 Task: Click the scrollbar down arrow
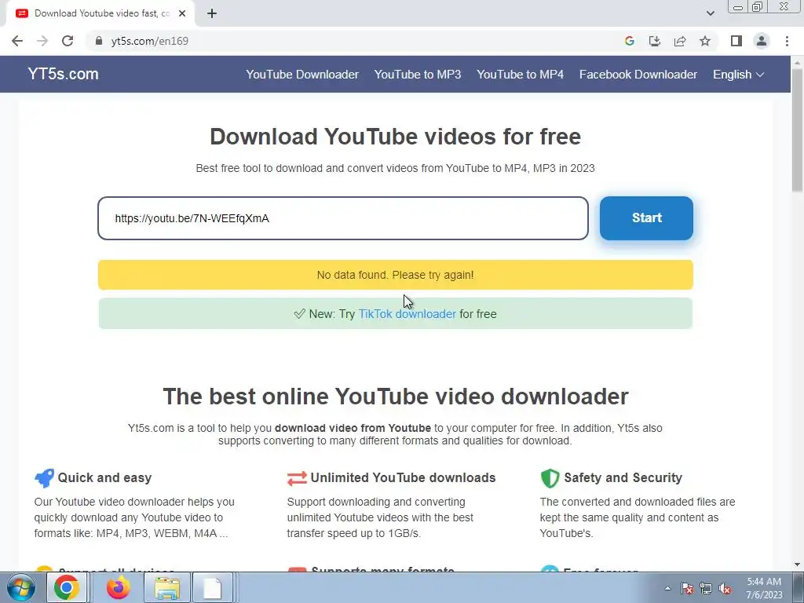pos(798,565)
